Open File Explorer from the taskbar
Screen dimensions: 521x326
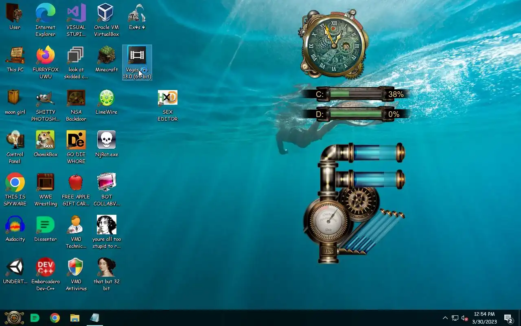(x=74, y=318)
